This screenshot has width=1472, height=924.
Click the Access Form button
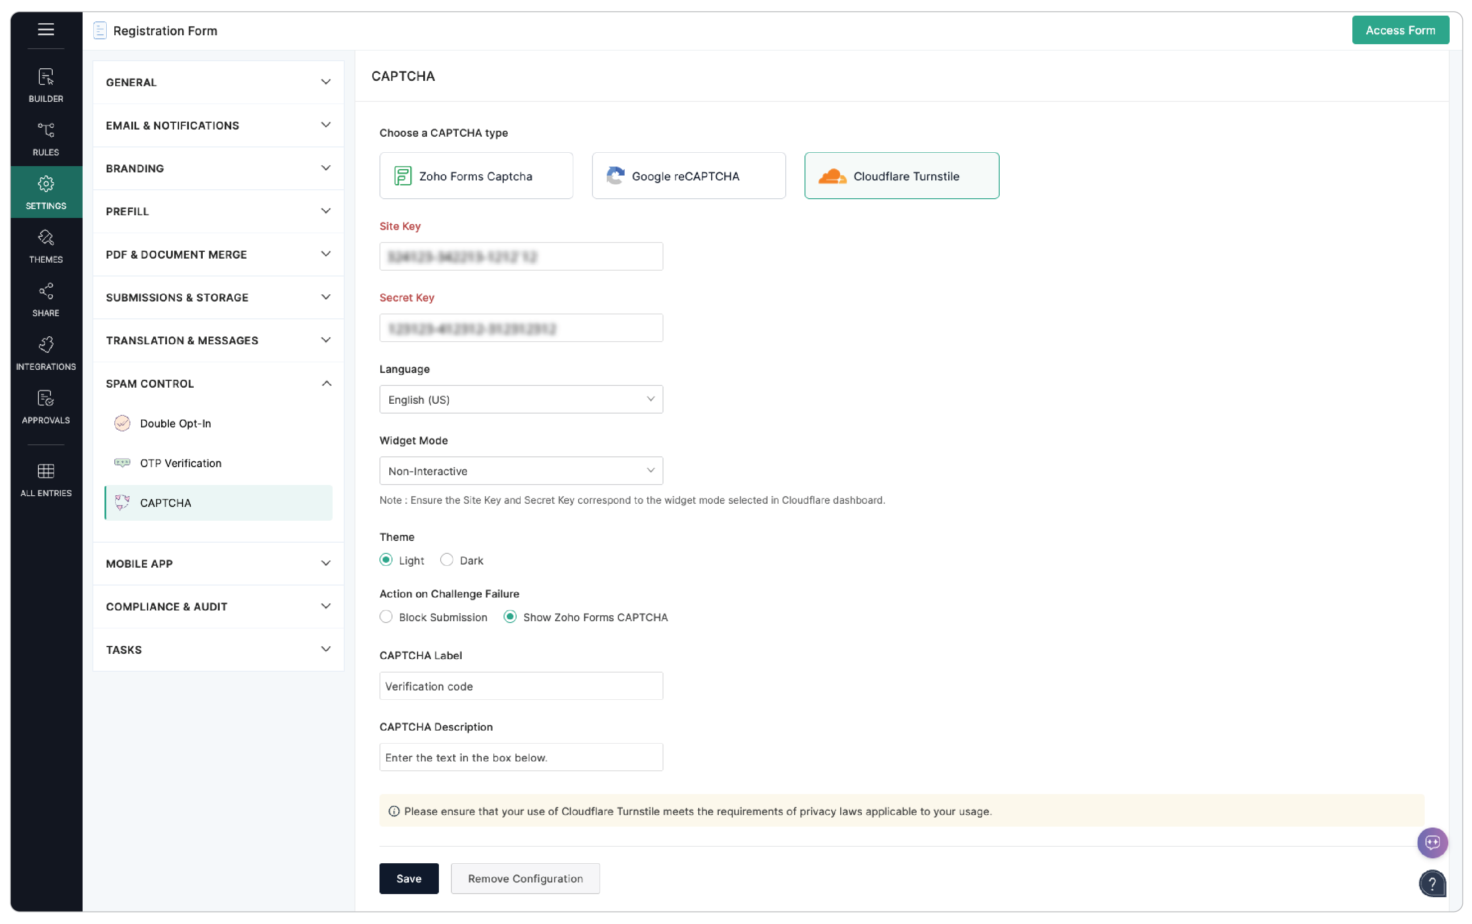coord(1401,29)
